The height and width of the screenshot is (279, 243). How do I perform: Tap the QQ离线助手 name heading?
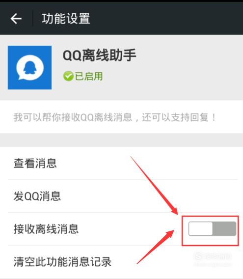click(100, 56)
